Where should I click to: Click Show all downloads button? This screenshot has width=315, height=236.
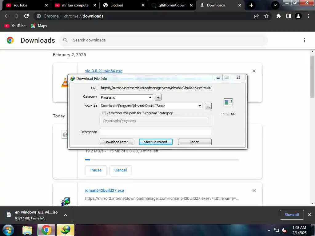click(x=292, y=215)
